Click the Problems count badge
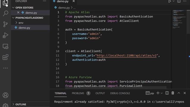Screen dimensions: 190x107 (x=88, y=93)
